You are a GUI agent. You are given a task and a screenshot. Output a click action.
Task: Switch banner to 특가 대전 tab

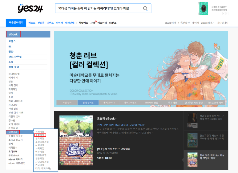point(173,103)
